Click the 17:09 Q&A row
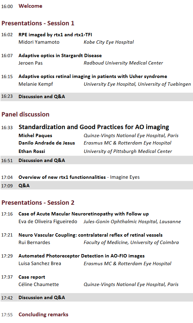Screen dimensions: 193x323 click(x=96, y=186)
